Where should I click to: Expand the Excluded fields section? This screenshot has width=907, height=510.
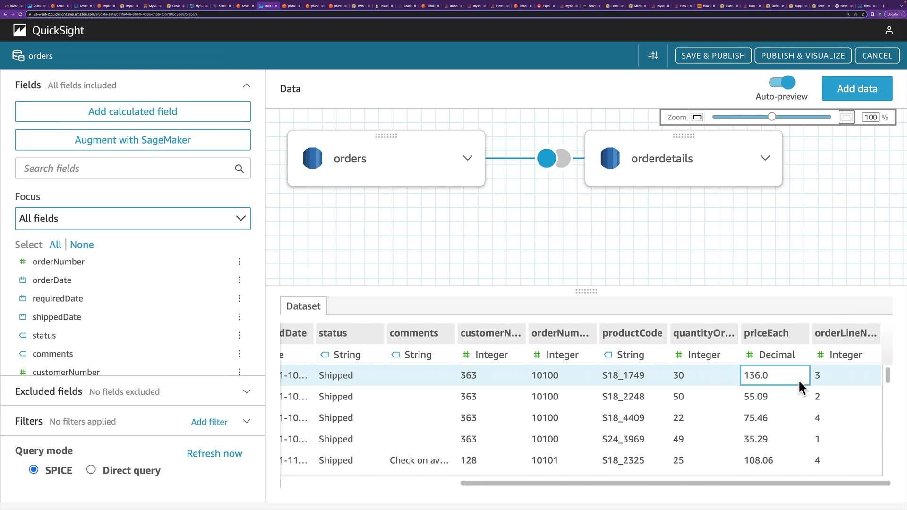pos(246,391)
